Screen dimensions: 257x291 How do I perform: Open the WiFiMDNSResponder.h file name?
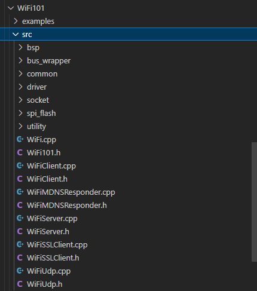point(67,205)
